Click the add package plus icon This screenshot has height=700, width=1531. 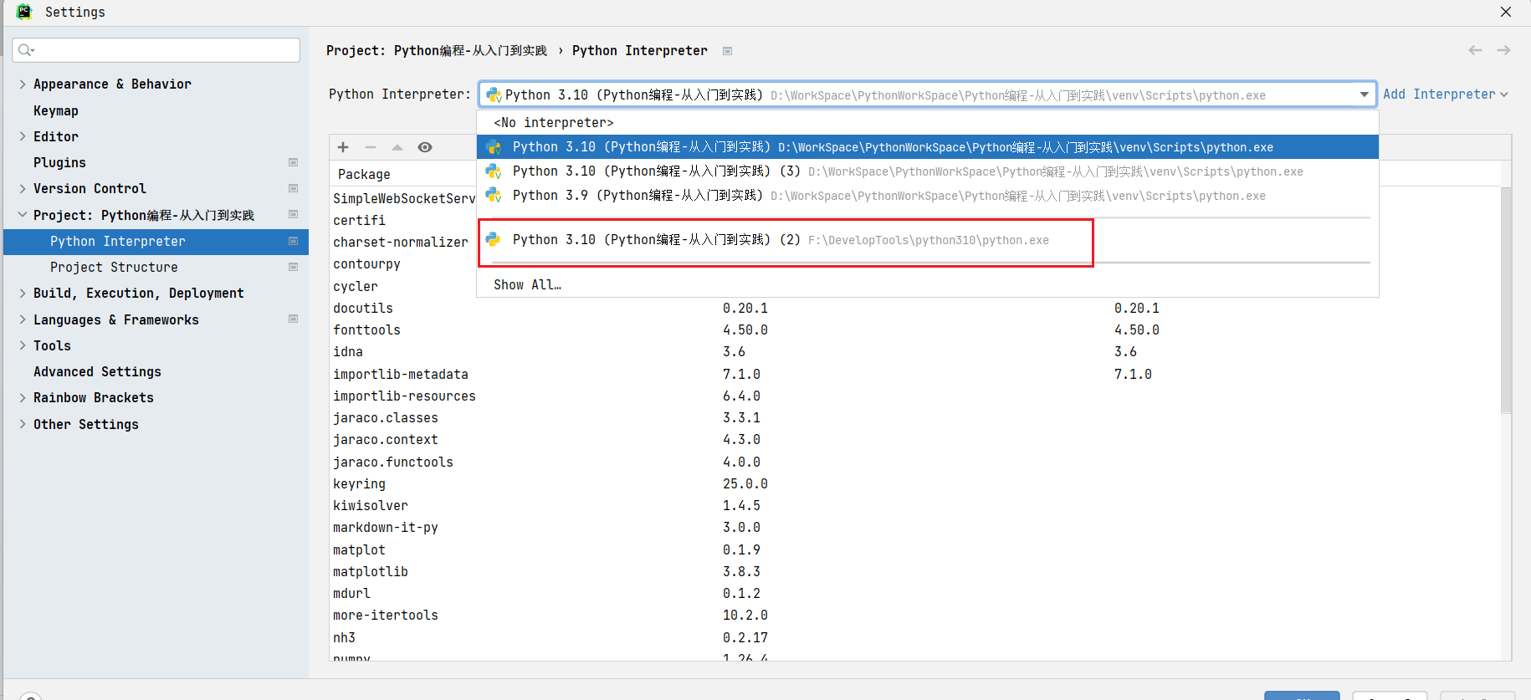[x=343, y=147]
